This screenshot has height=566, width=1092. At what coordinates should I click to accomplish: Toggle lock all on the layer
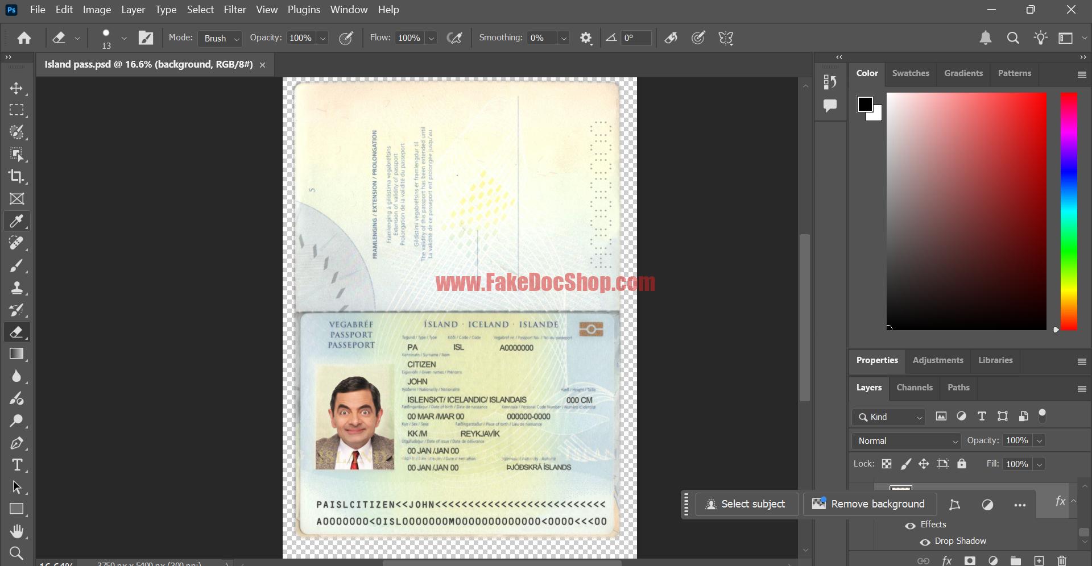[962, 464]
